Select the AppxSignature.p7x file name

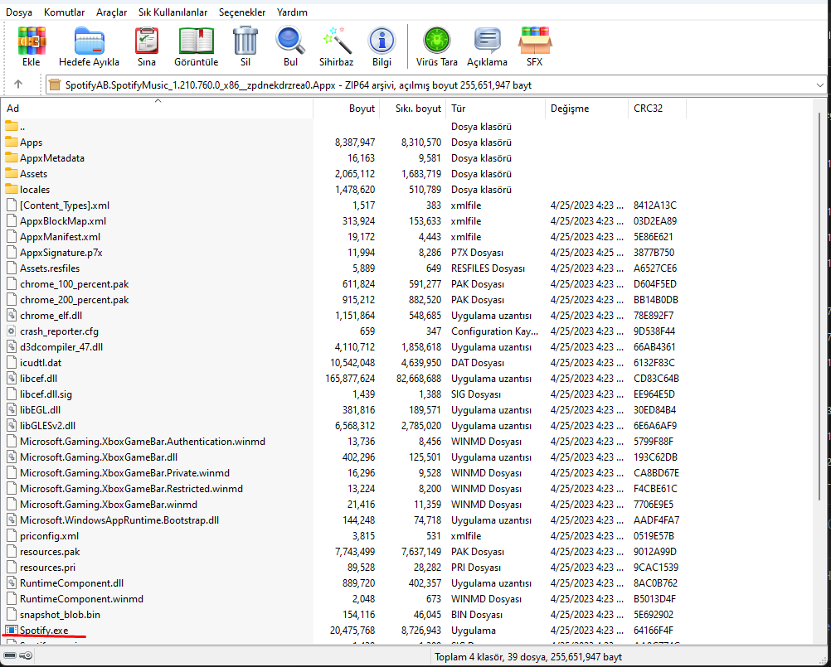coord(61,253)
